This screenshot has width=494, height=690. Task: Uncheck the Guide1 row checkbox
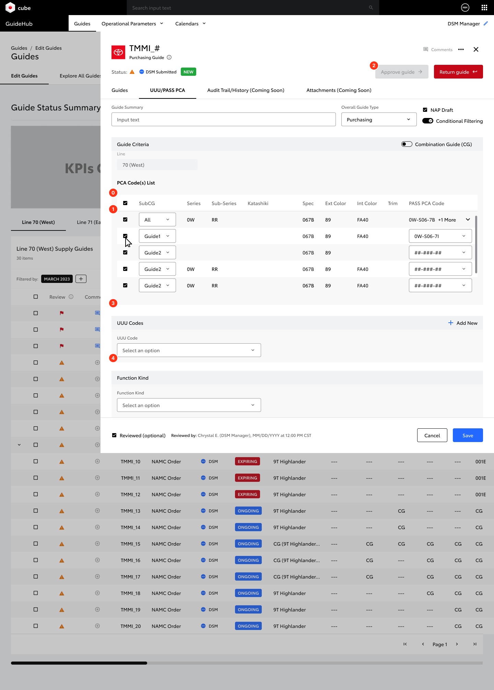click(x=125, y=236)
